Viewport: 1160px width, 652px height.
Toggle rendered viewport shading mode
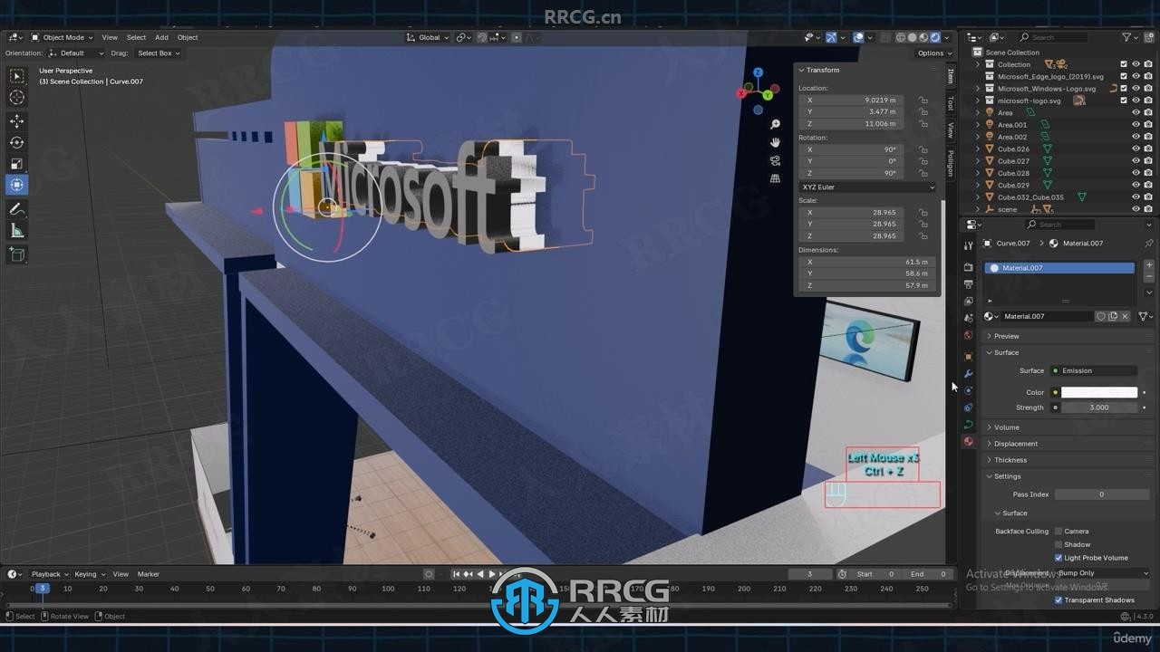click(x=934, y=37)
